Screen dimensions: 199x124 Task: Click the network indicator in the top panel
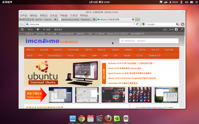(166, 2)
